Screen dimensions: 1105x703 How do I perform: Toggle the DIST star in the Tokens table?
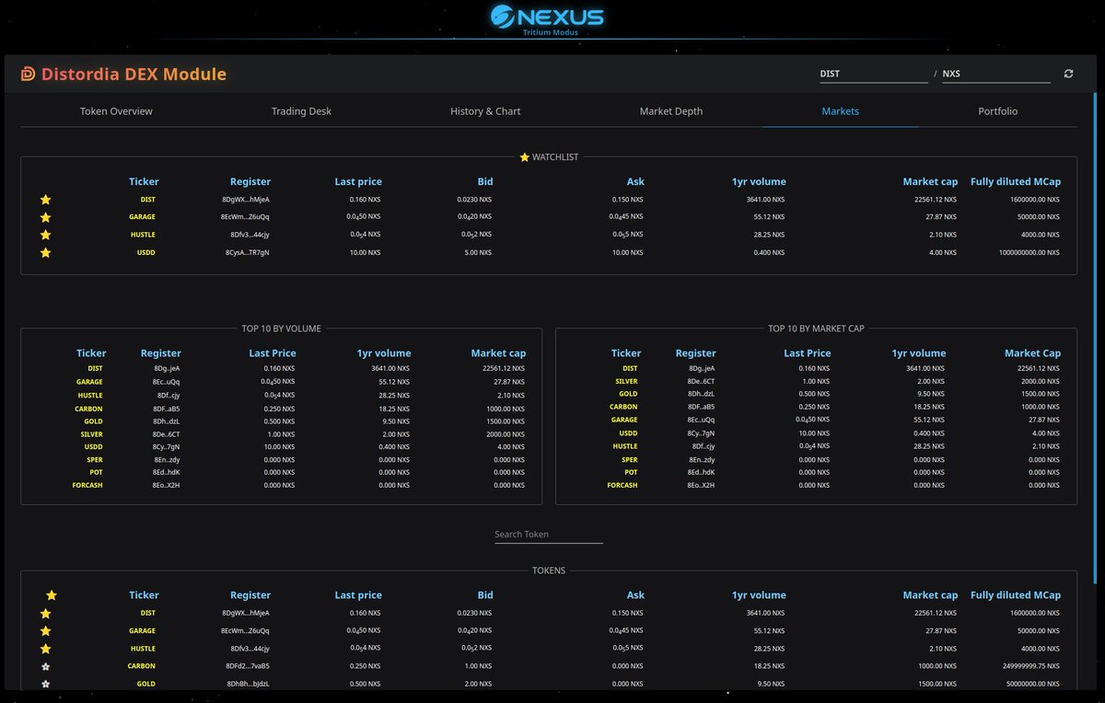pyautogui.click(x=45, y=613)
